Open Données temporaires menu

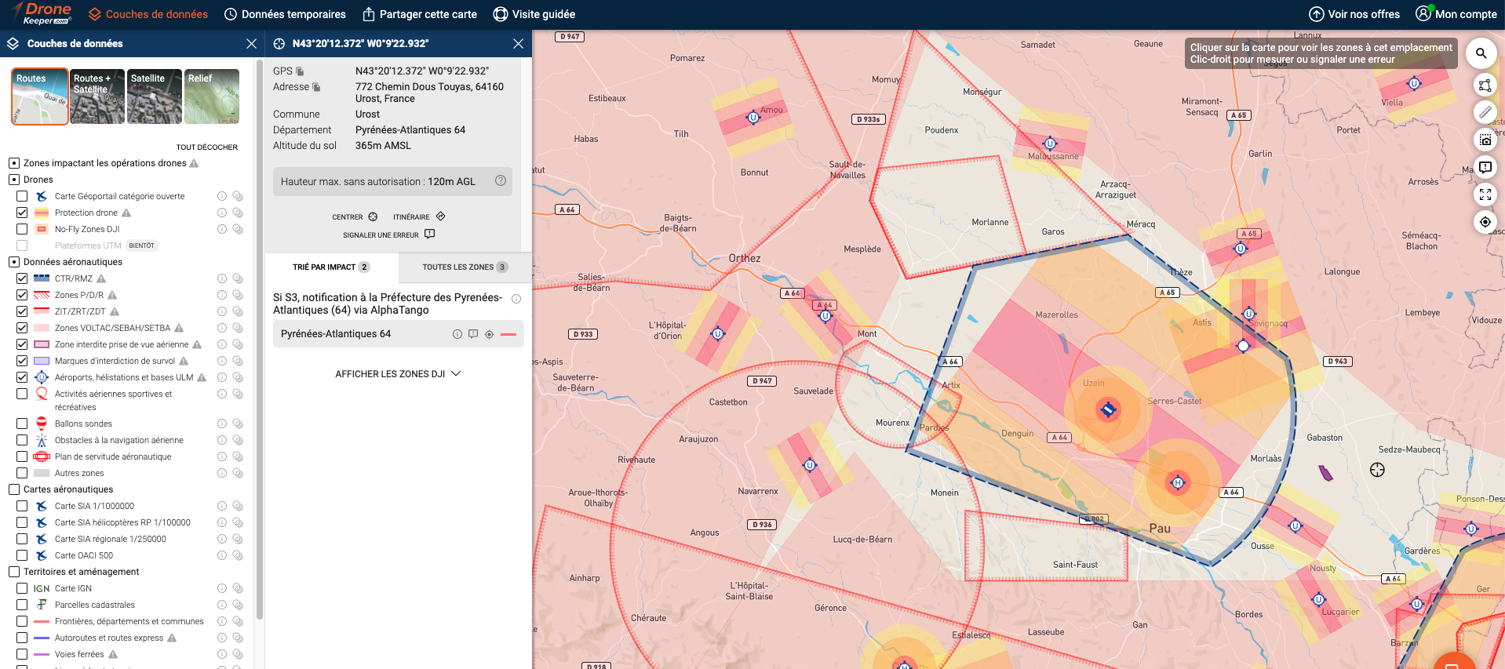tap(285, 14)
